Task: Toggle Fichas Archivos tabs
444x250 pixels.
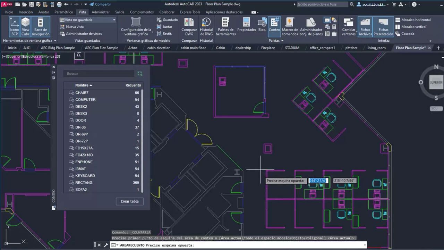Action: (365, 27)
